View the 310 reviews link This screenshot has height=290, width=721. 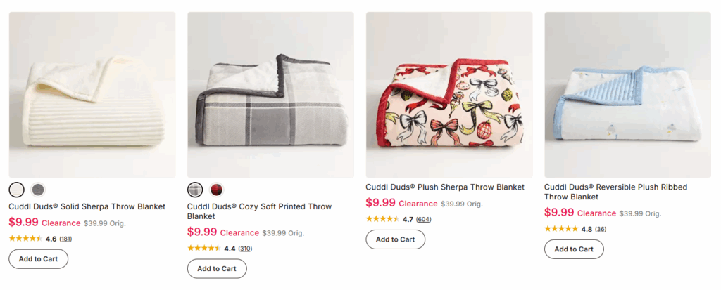244,249
